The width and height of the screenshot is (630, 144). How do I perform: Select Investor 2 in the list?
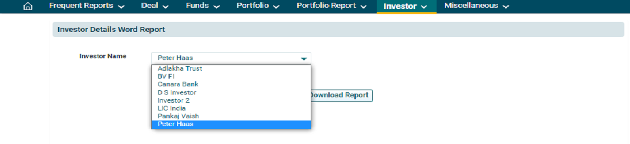(174, 100)
